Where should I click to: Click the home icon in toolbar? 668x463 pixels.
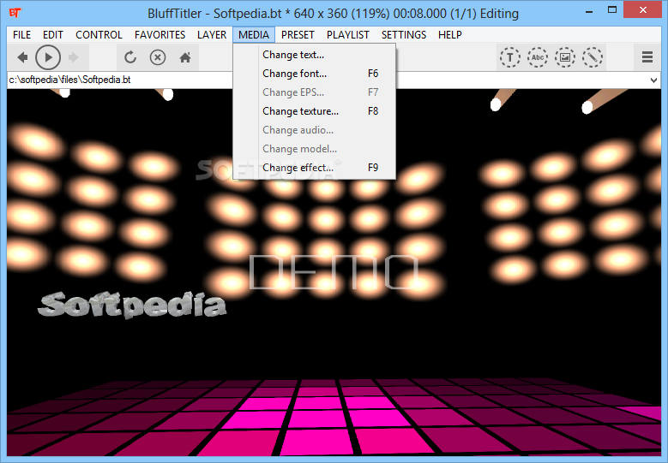185,57
